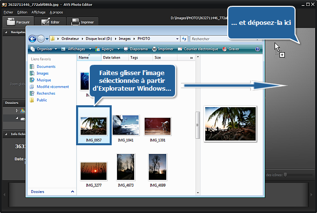Click the Affichages toolbar icon
This screenshot has height=213, width=317.
pos(63,49)
